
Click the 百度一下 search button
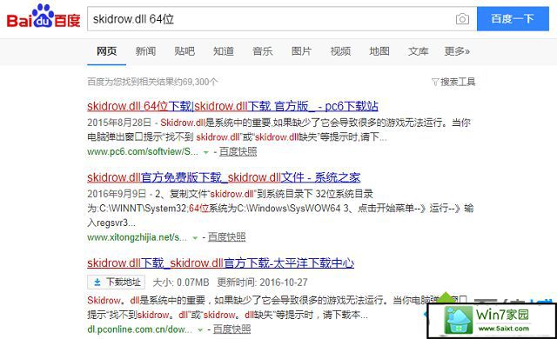click(x=513, y=19)
